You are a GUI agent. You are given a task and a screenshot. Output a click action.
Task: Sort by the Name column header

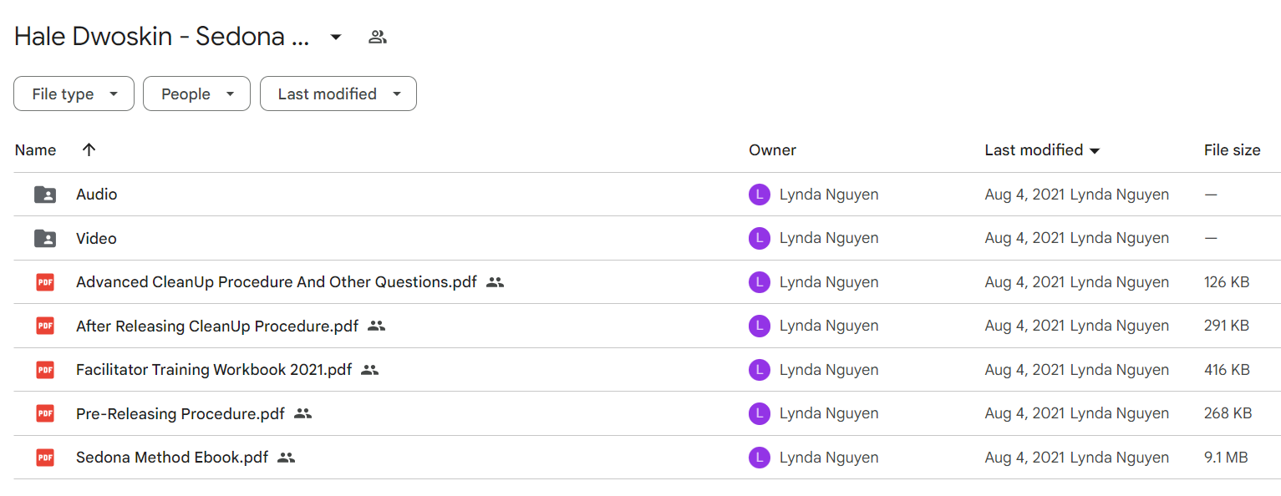click(35, 150)
